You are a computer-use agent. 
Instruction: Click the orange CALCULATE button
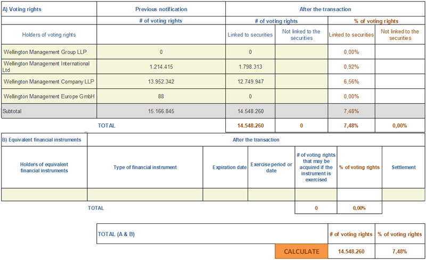pyautogui.click(x=301, y=251)
